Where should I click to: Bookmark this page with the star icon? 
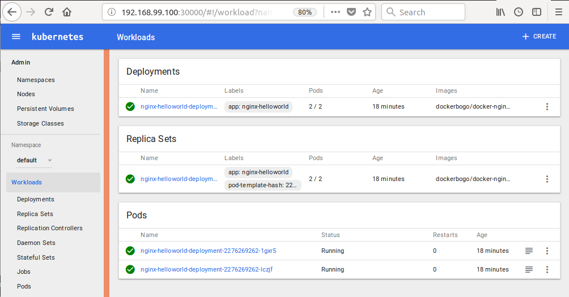point(367,12)
